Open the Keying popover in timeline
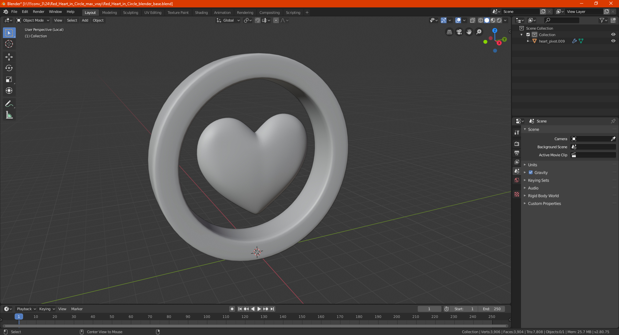 (x=47, y=309)
